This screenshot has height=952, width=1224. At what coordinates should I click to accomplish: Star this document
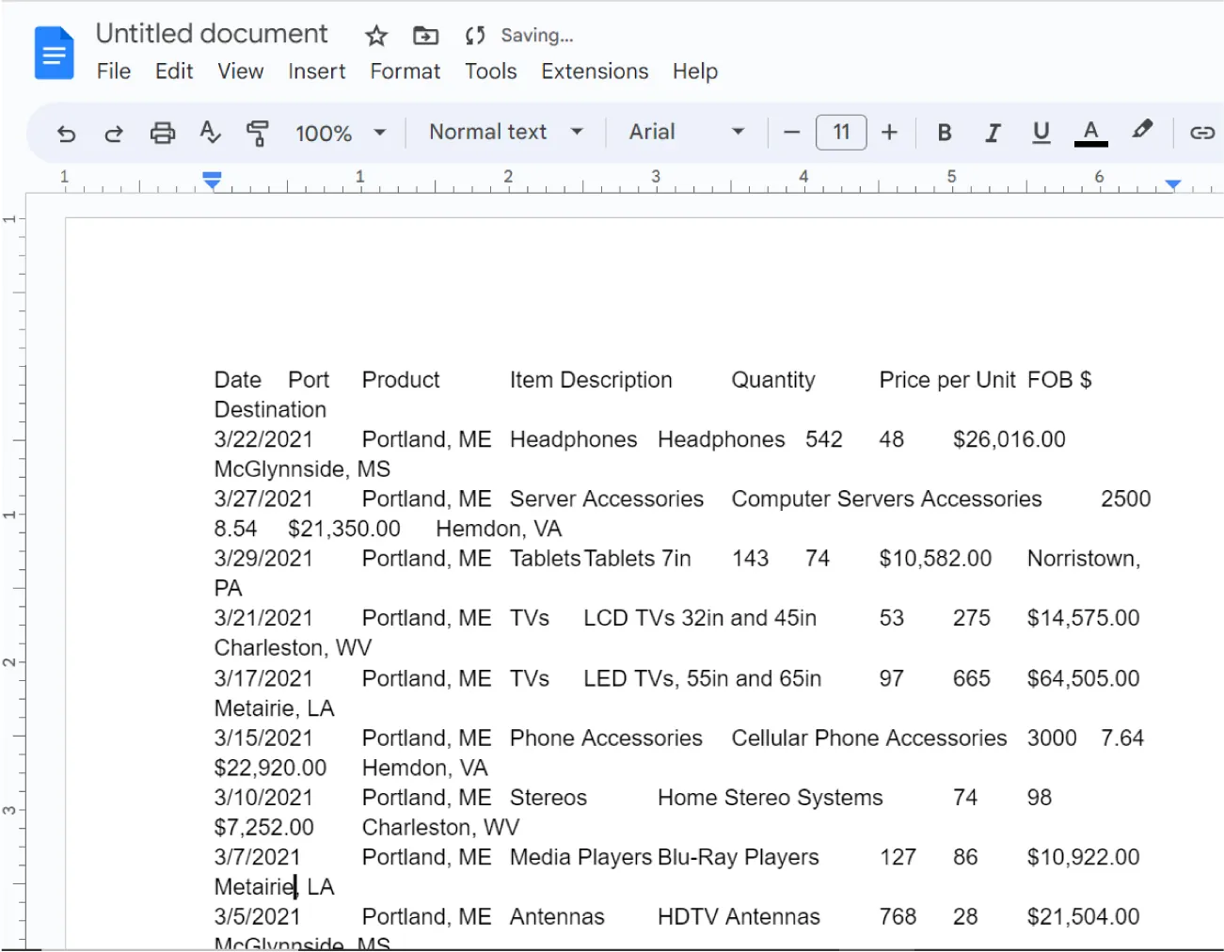(x=375, y=36)
